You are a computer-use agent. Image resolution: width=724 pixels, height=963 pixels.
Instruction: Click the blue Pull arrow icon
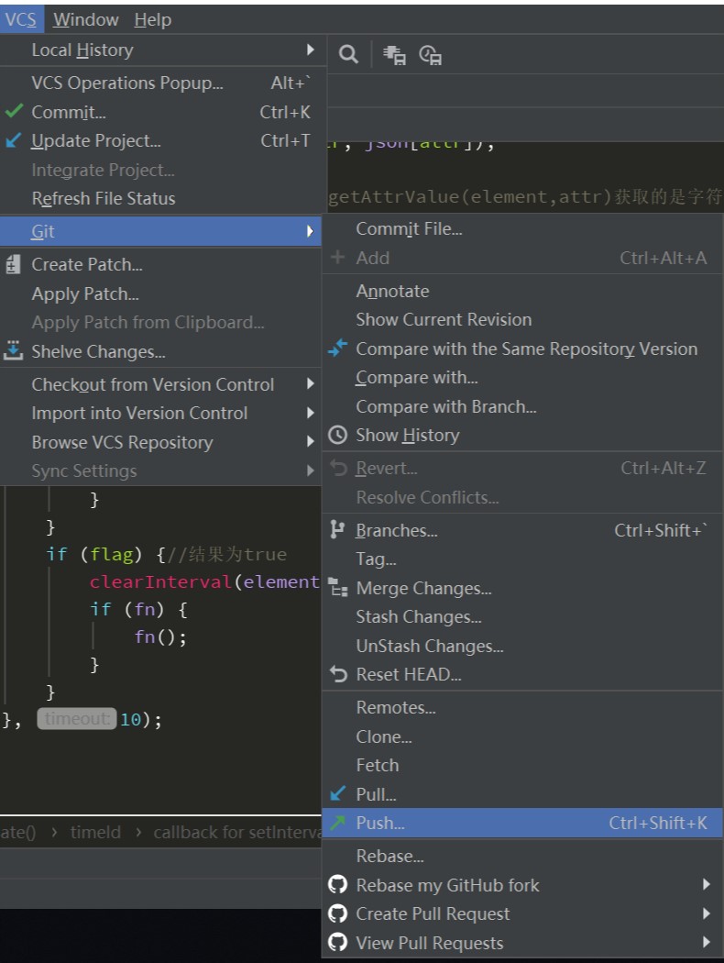(337, 793)
